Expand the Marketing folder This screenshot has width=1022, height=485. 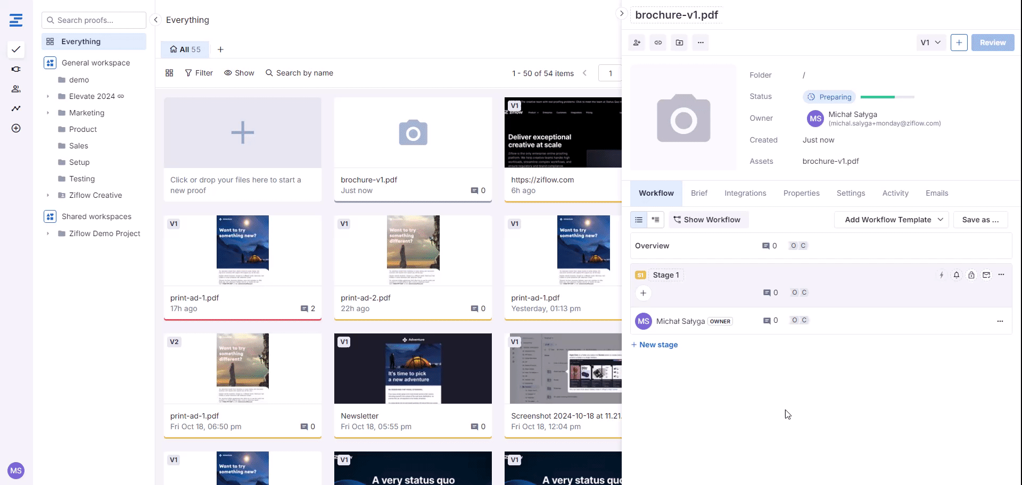tap(48, 113)
